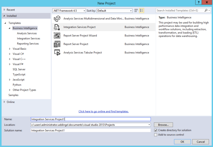Open search options dropdown arrow
This screenshot has height=147, width=213.
pos(209,11)
